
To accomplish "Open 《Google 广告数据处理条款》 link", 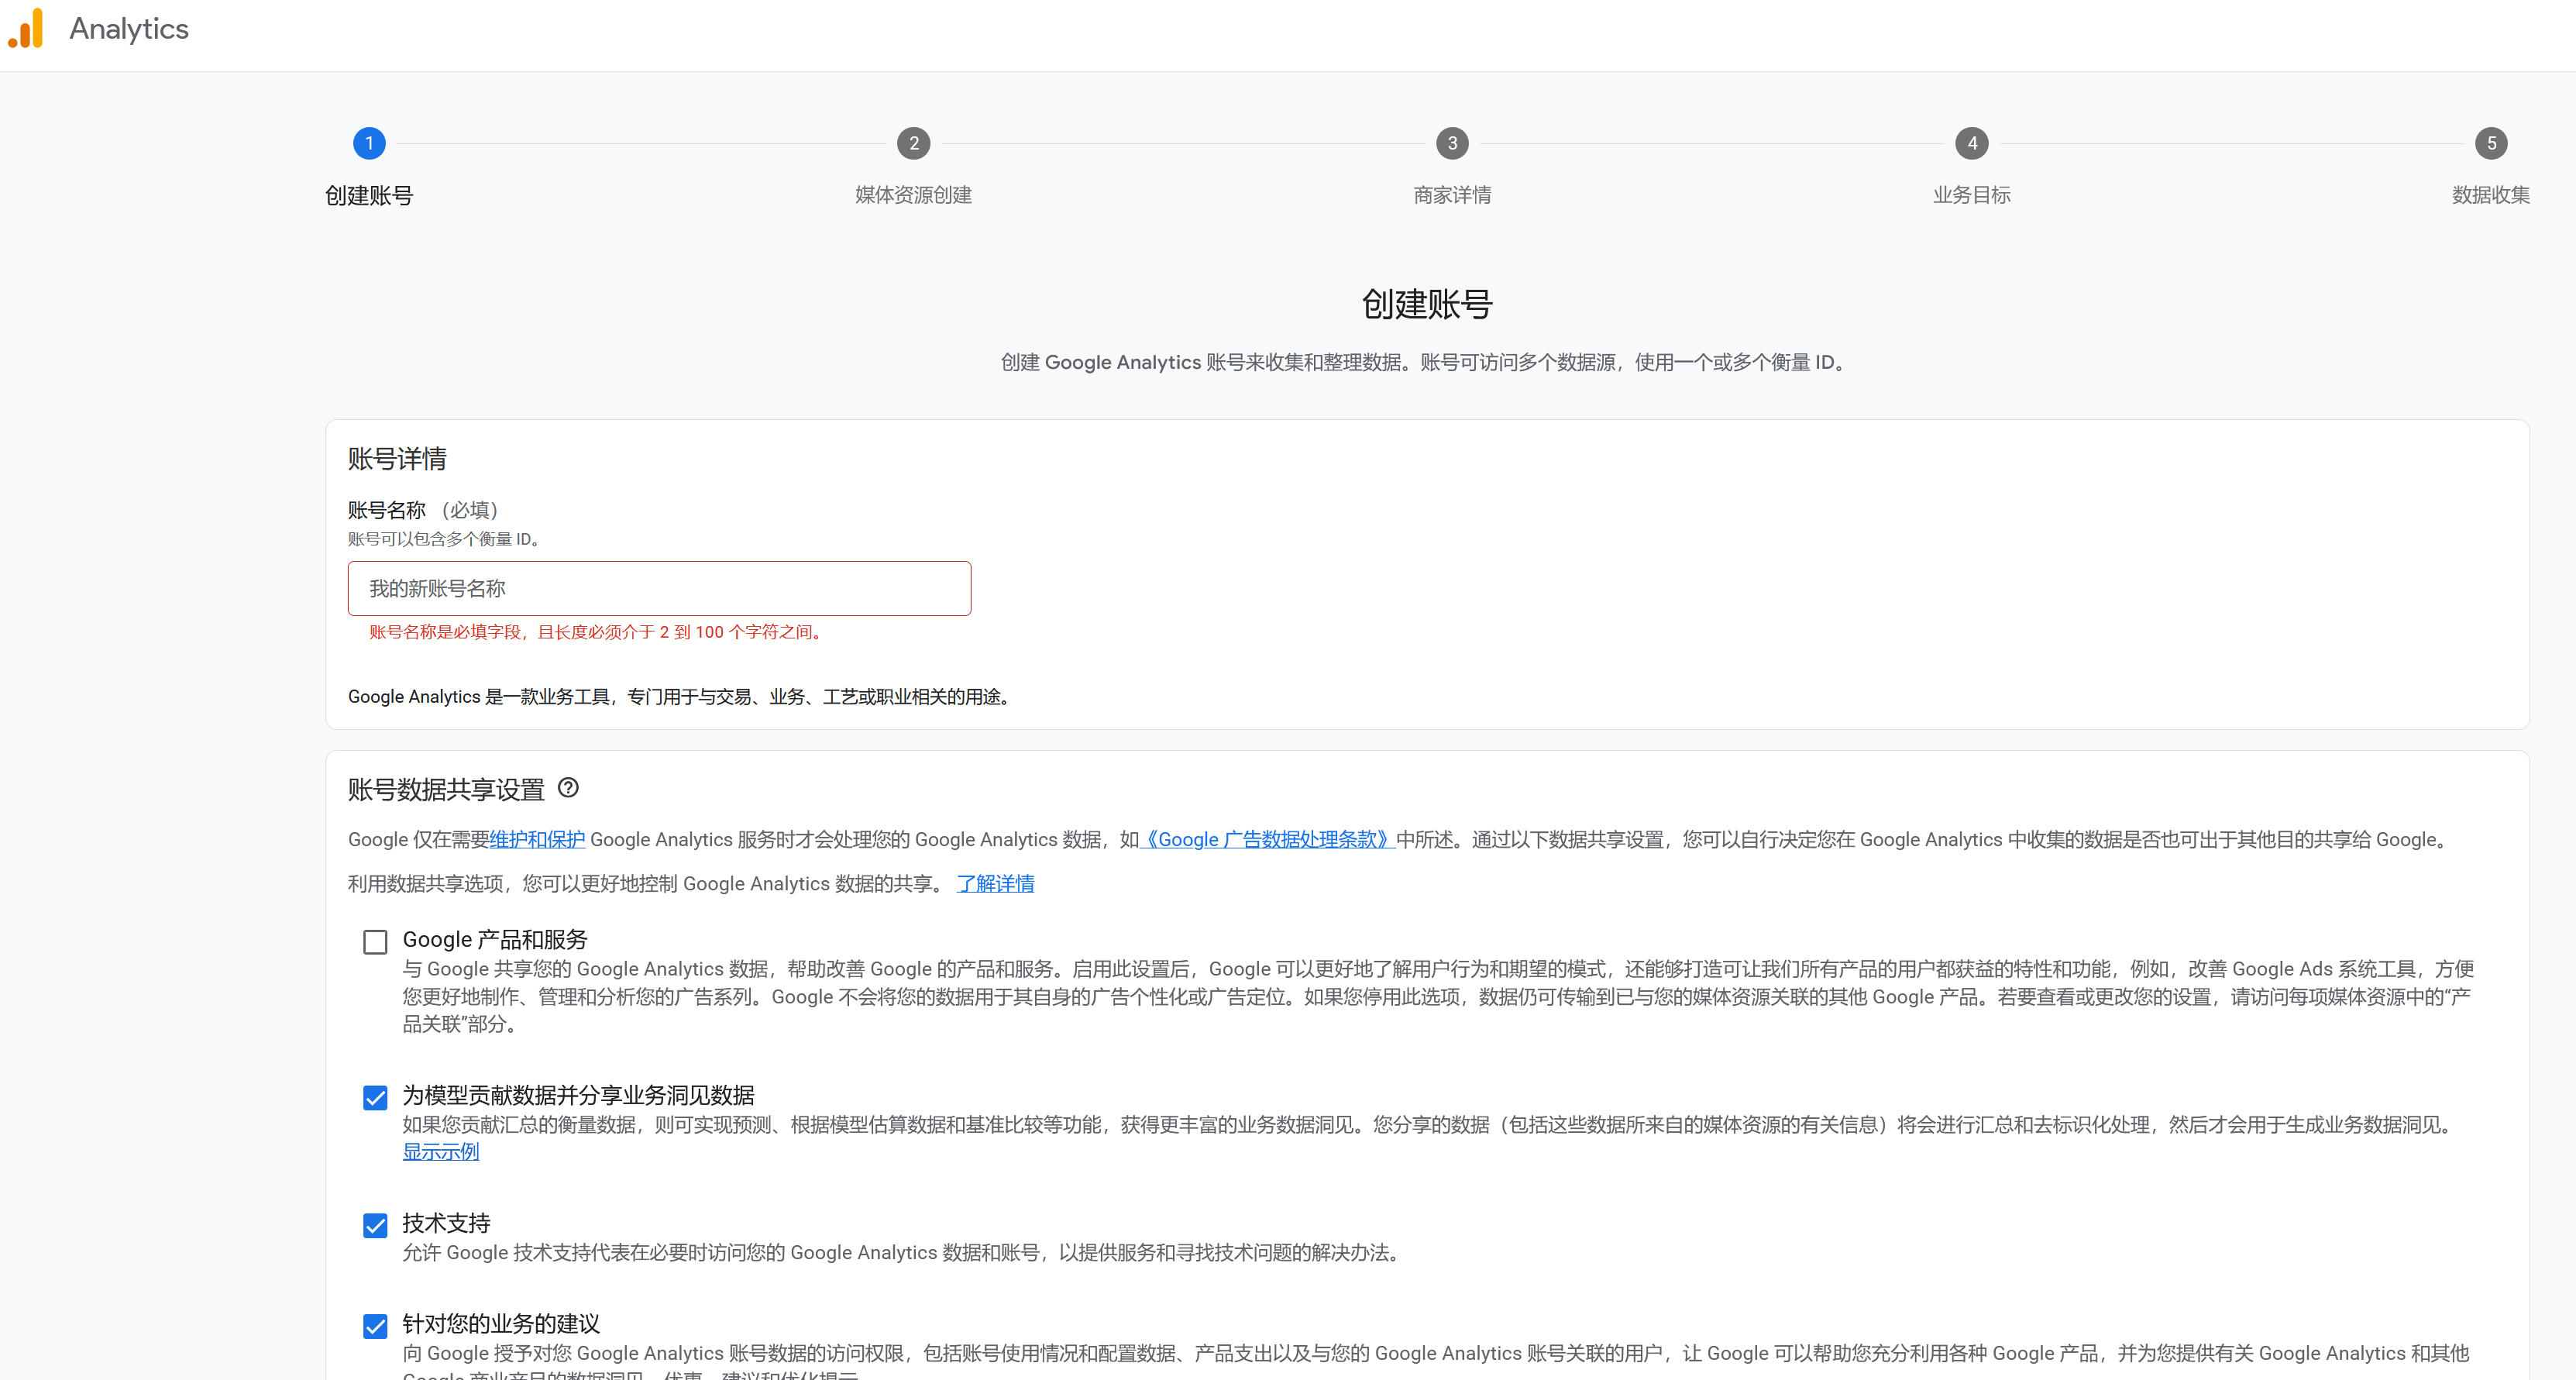I will [x=1267, y=839].
